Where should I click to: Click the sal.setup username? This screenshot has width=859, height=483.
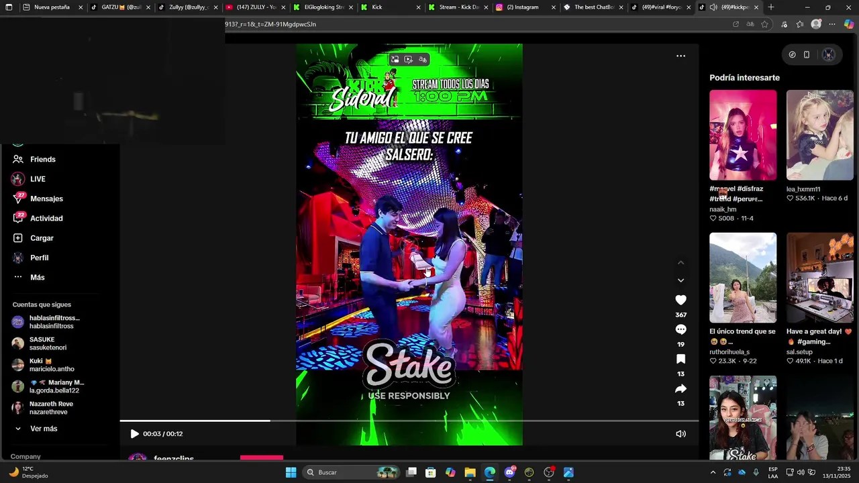pos(799,352)
